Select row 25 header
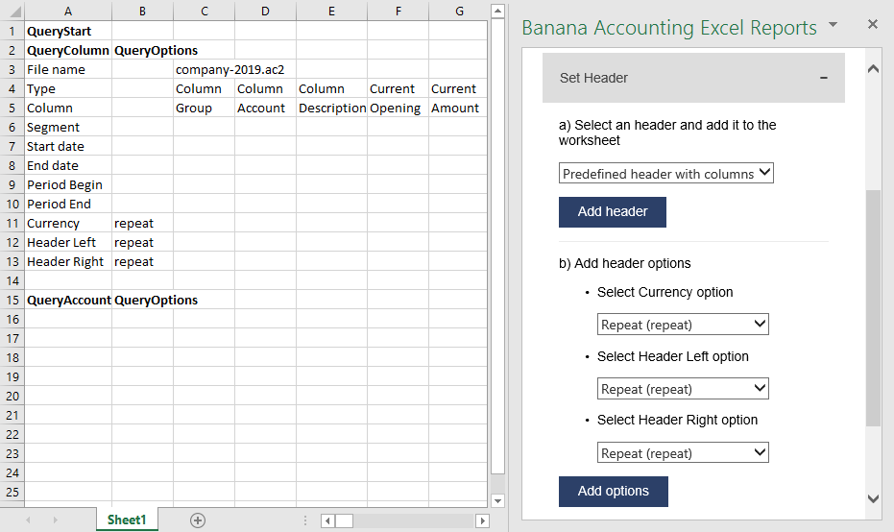Viewport: 894px width, 532px height. [12, 492]
